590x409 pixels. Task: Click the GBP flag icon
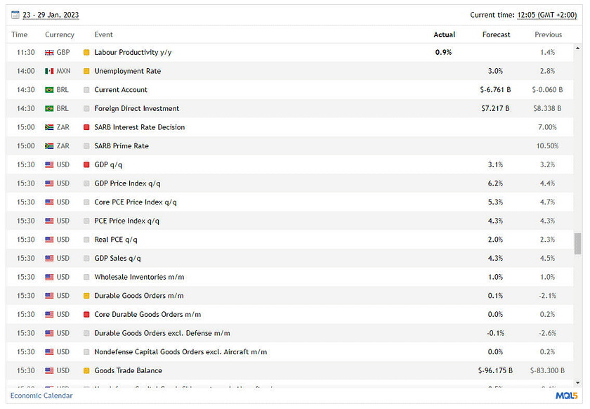pos(49,53)
